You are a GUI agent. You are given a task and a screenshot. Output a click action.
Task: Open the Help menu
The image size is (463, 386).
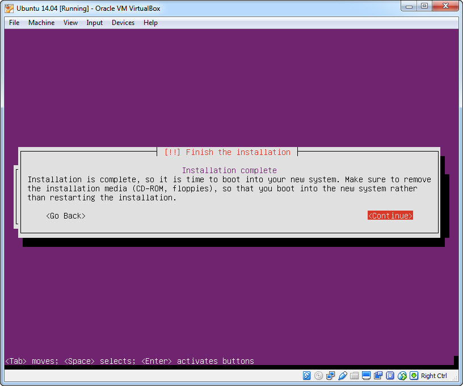click(x=150, y=23)
